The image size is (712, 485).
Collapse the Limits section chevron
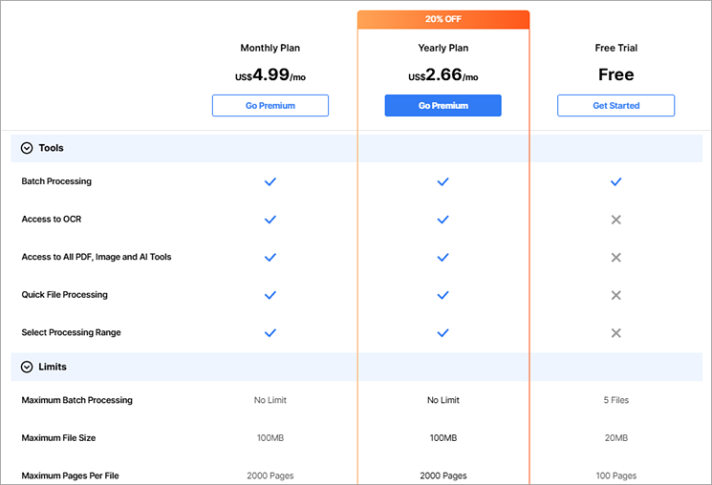(27, 367)
